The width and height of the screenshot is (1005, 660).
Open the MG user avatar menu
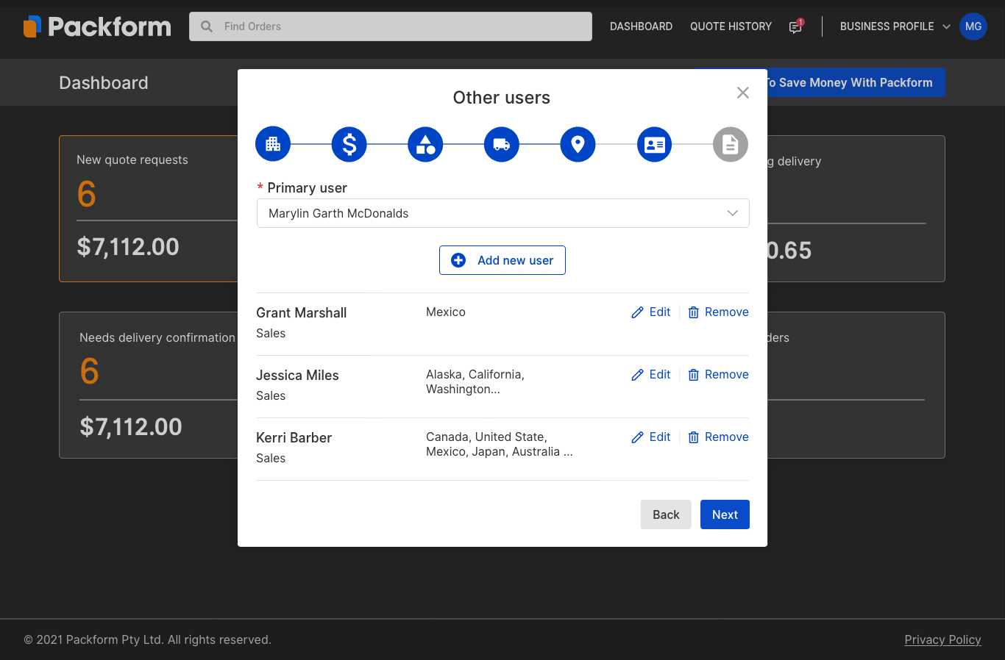pyautogui.click(x=973, y=26)
